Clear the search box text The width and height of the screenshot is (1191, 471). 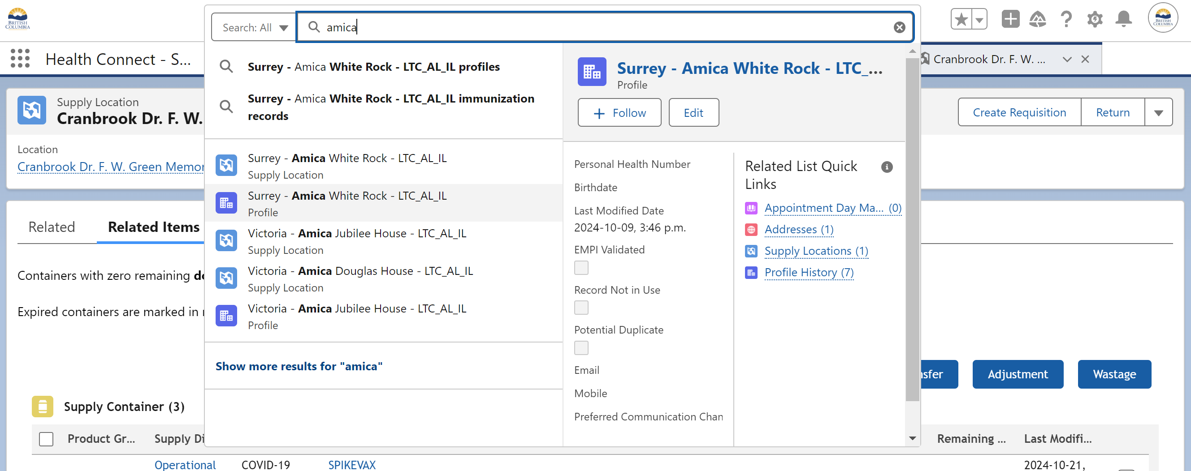tap(899, 27)
